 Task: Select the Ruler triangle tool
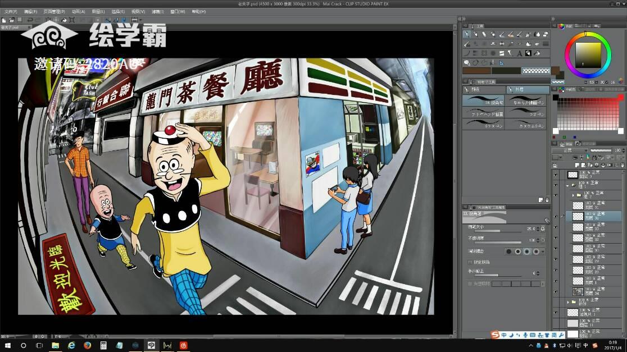pyautogui.click(x=502, y=62)
